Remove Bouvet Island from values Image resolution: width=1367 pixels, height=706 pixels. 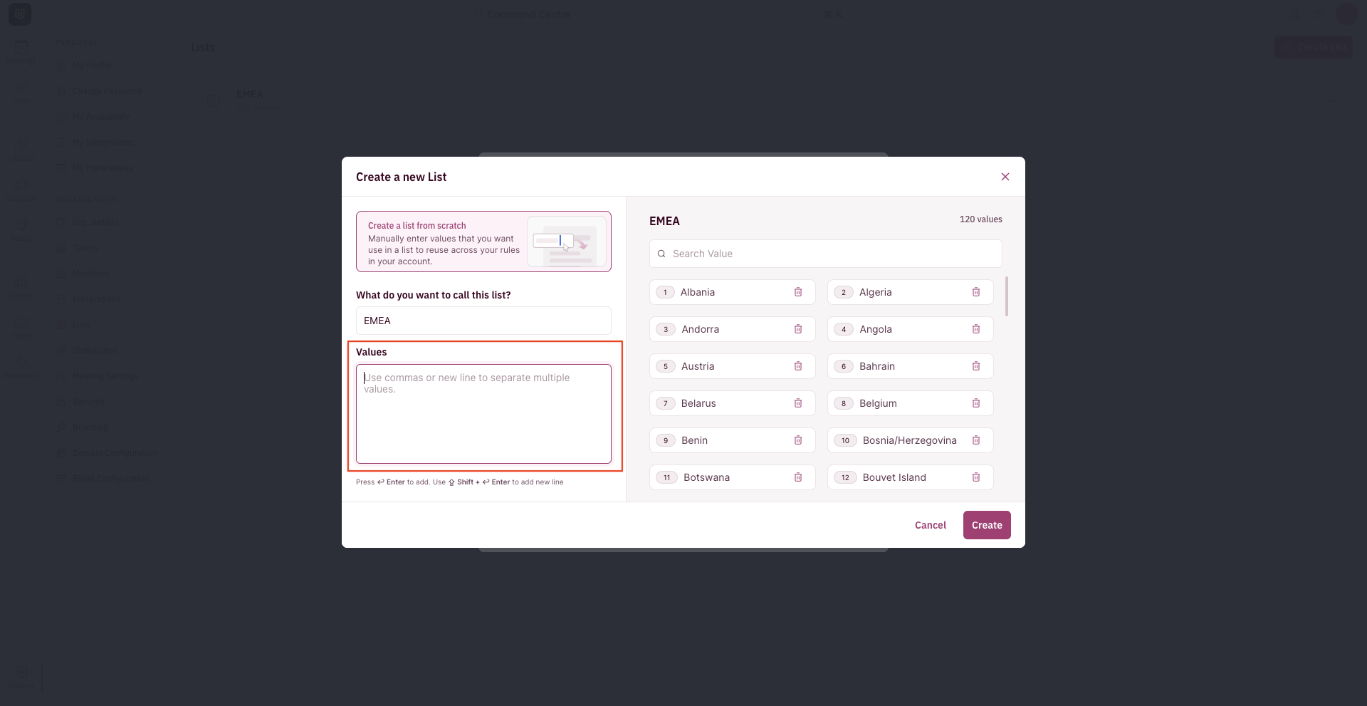[976, 477]
